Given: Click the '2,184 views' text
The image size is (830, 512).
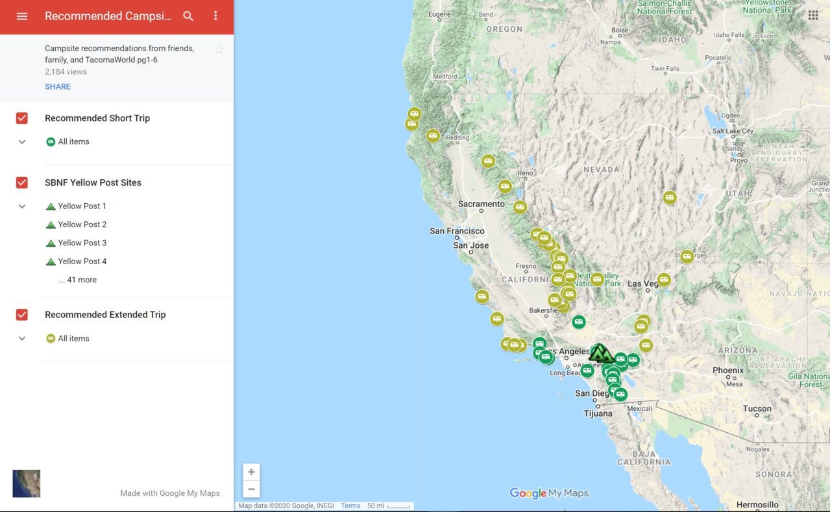Looking at the screenshot, I should coord(66,72).
